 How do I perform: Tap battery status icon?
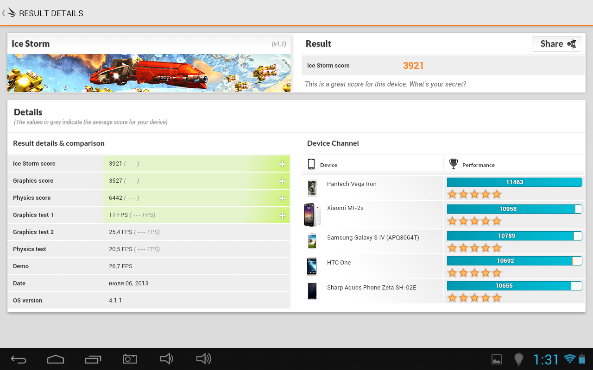582,359
